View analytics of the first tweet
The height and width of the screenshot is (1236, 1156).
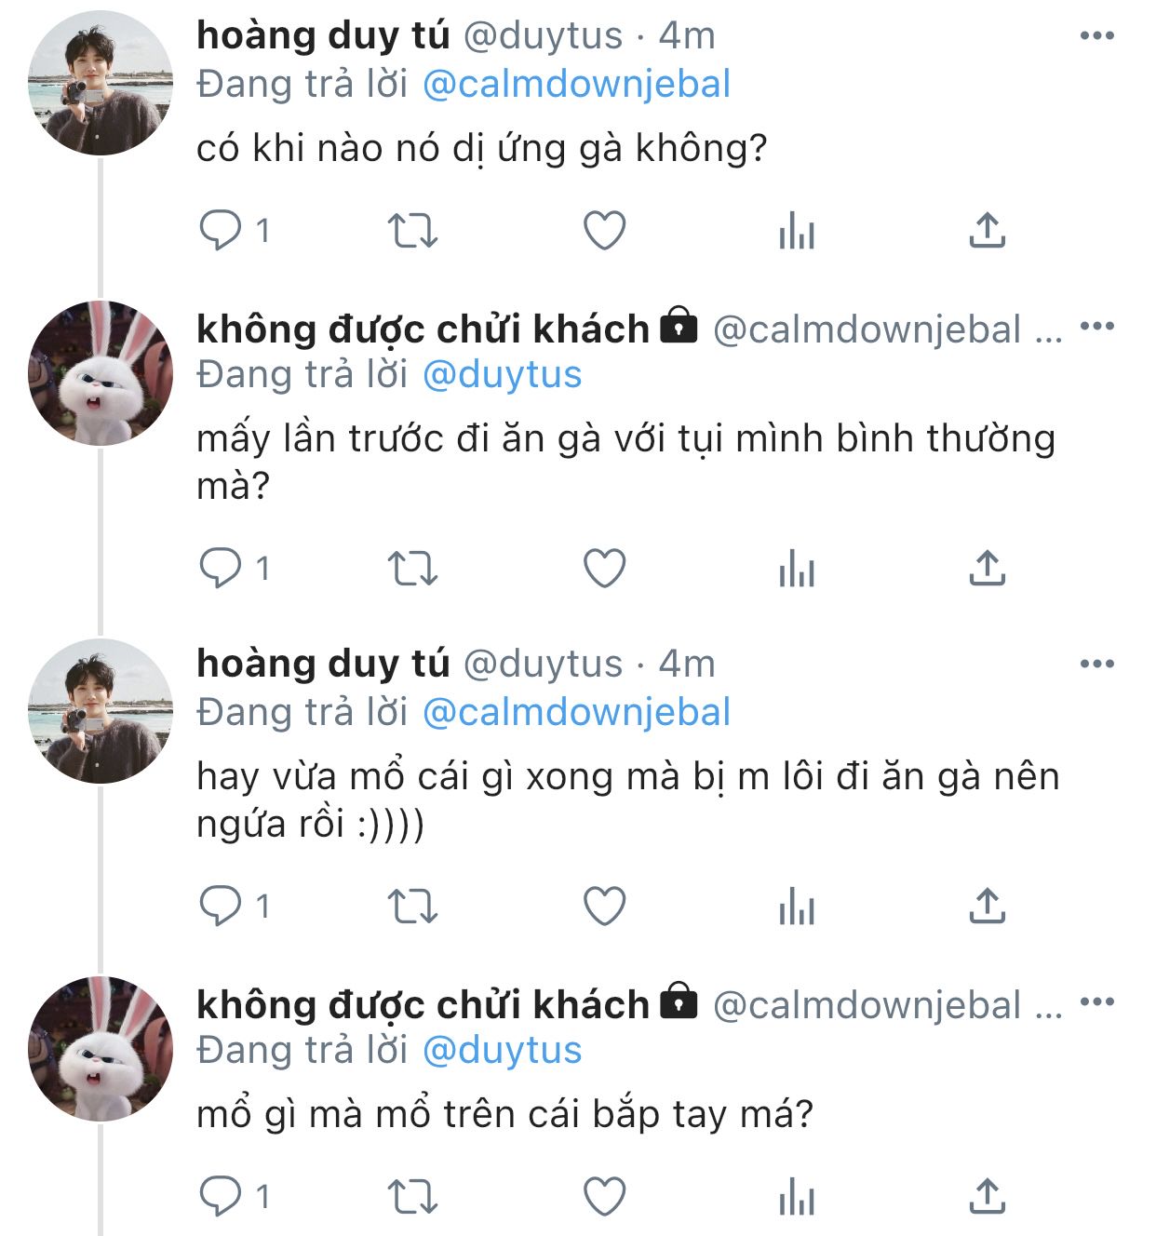click(x=797, y=230)
